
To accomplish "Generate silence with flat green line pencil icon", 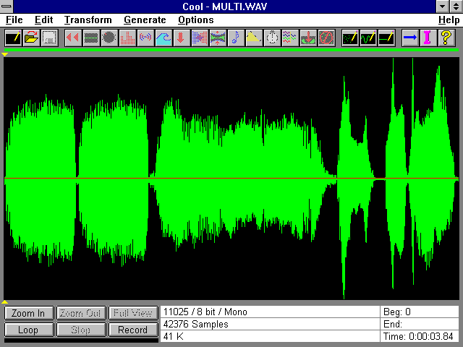I will click(386, 38).
